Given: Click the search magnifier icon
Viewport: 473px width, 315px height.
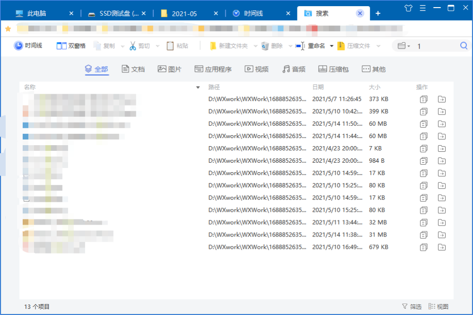Looking at the screenshot, I should click(464, 45).
